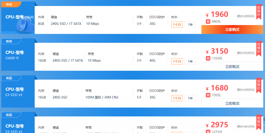Select 1年 duration for the 8GB L5630 plan
Screen dimensions: 265x133
click(190, 25)
